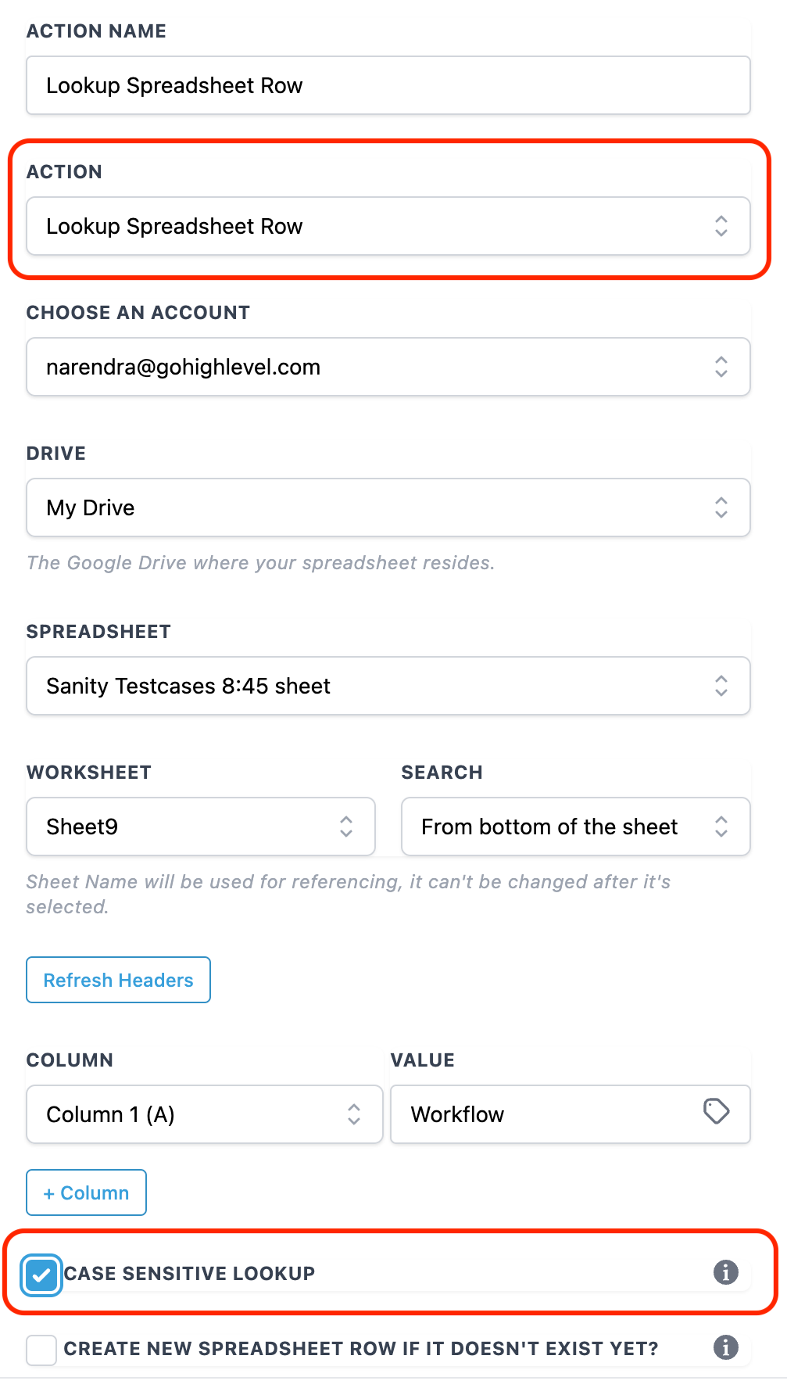Screen dimensions: 787x1395
Task: Open the Column dropdown showing Column 1 (A)
Action: pos(203,1114)
